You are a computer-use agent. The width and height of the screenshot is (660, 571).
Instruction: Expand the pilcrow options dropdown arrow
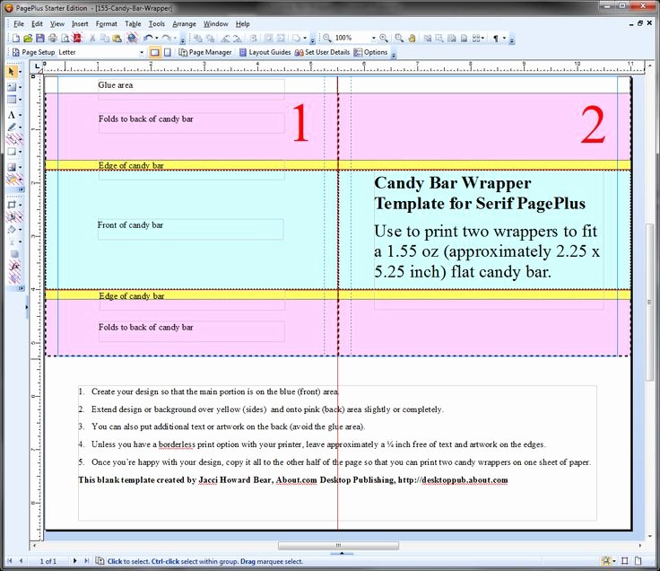504,39
